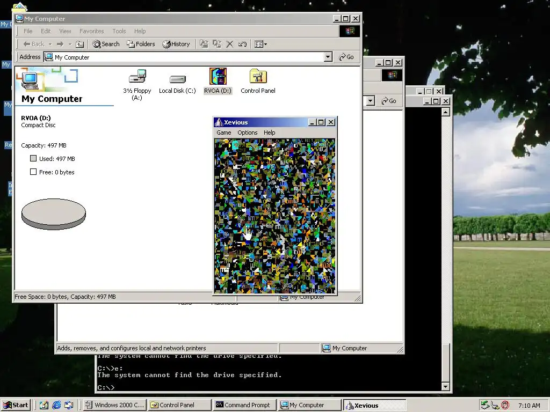Select the 3½ Floppy (A:) drive icon

click(x=137, y=76)
